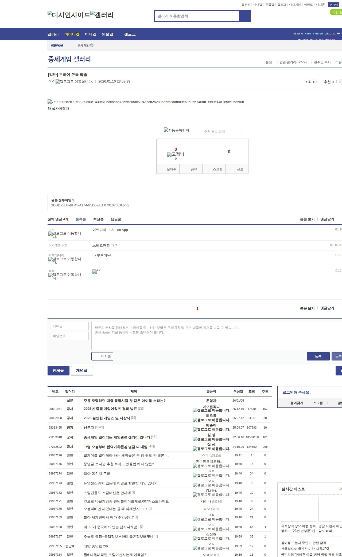Sort comments by 최신순
Viewport: 342px width, 557px height.
[98, 219]
